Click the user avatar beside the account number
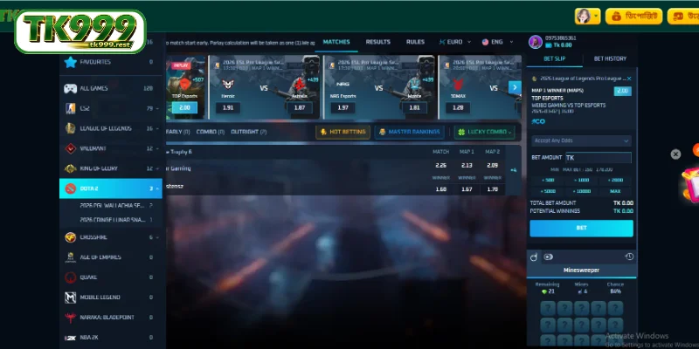The image size is (699, 349). (x=535, y=42)
